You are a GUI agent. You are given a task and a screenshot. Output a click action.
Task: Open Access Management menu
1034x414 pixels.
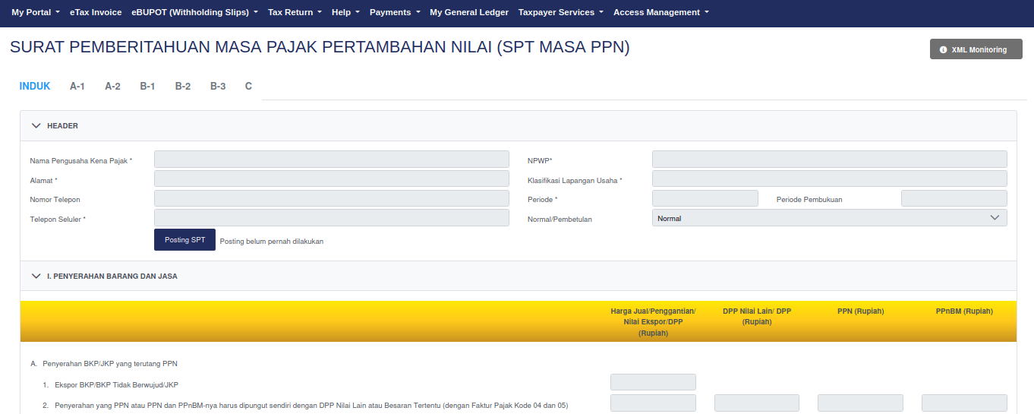click(x=660, y=12)
